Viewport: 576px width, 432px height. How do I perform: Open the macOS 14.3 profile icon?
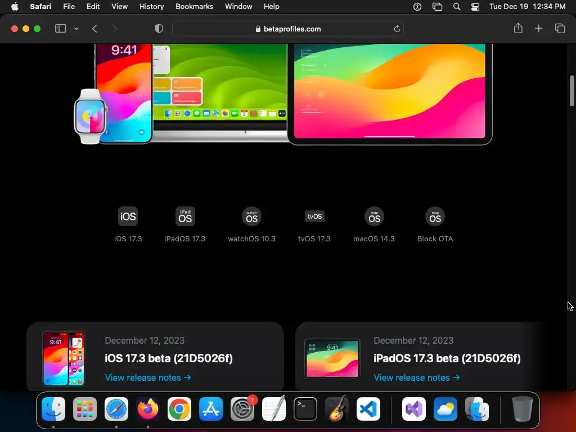coord(374,217)
